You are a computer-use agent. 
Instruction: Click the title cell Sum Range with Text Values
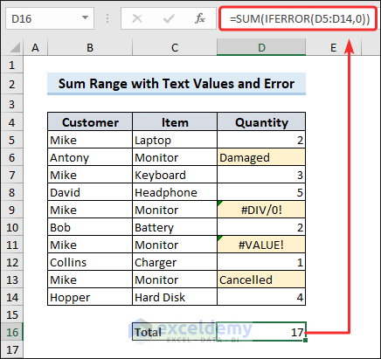(177, 84)
